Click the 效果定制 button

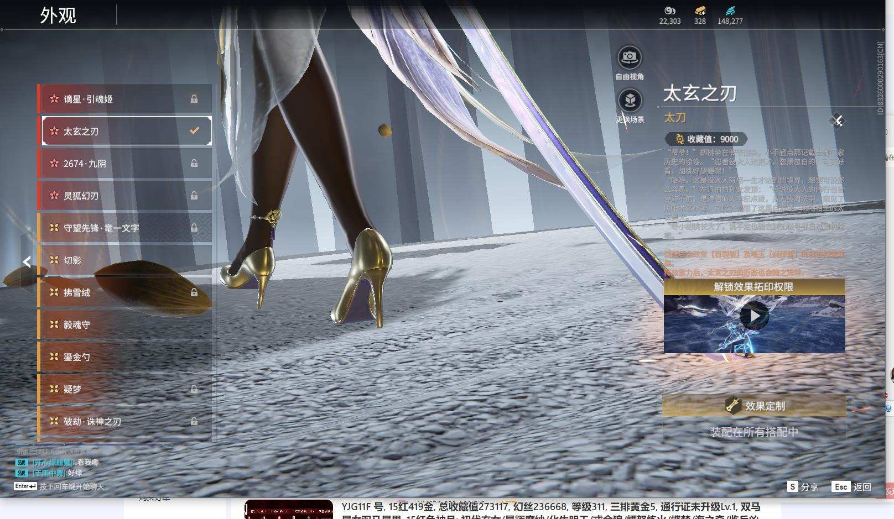[754, 406]
